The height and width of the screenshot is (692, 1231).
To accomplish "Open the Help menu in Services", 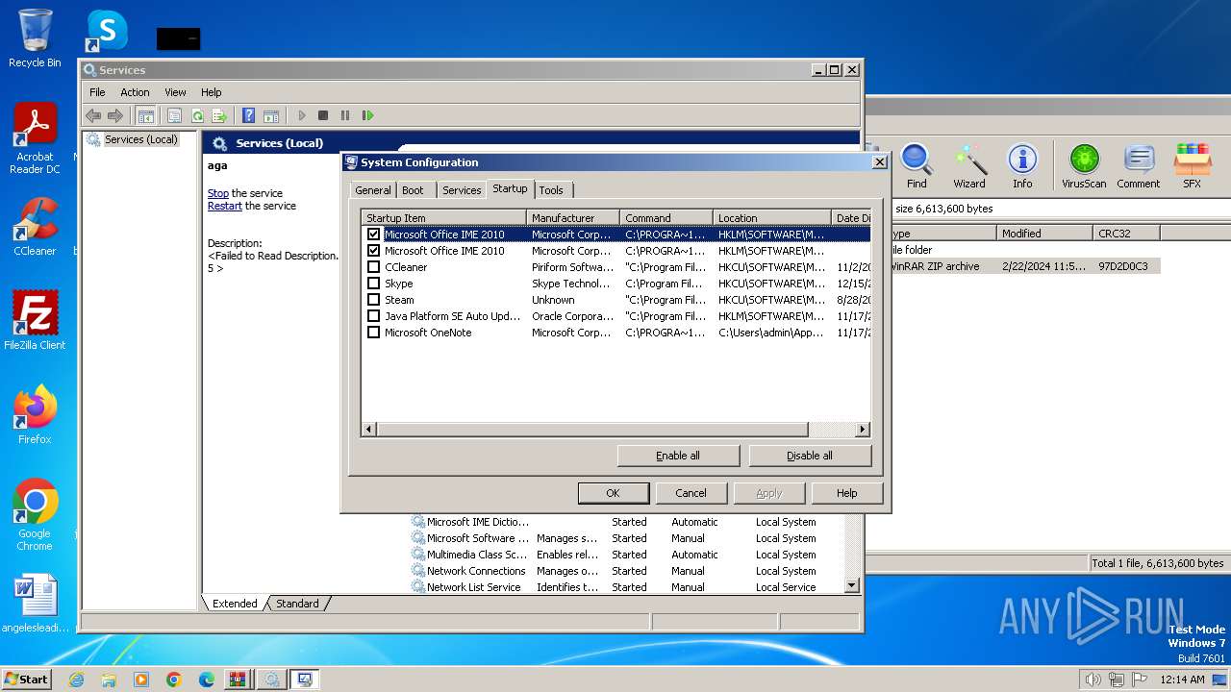I will (212, 92).
